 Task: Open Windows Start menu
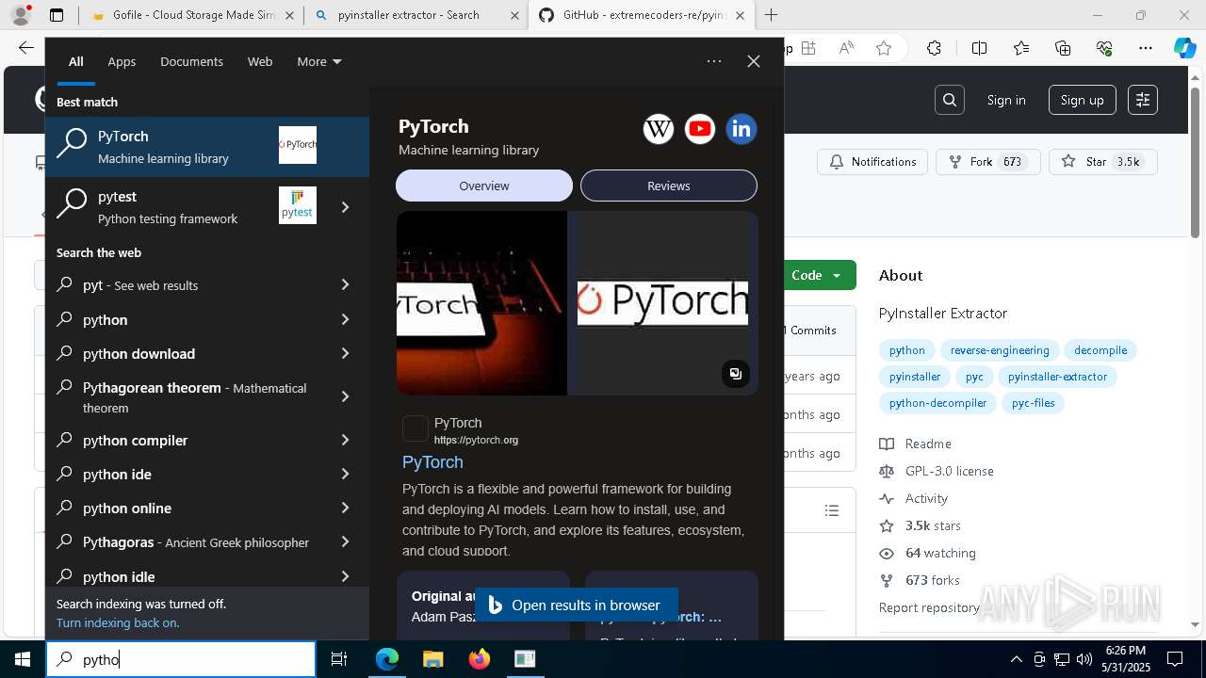pyautogui.click(x=23, y=659)
